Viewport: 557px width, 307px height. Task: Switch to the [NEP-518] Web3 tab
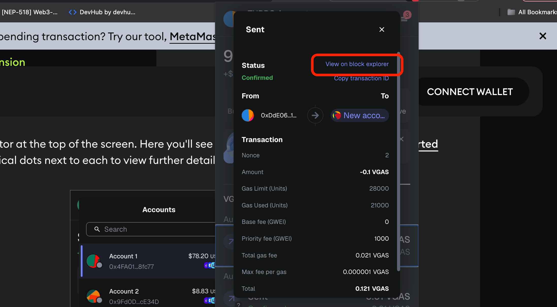[x=29, y=12]
